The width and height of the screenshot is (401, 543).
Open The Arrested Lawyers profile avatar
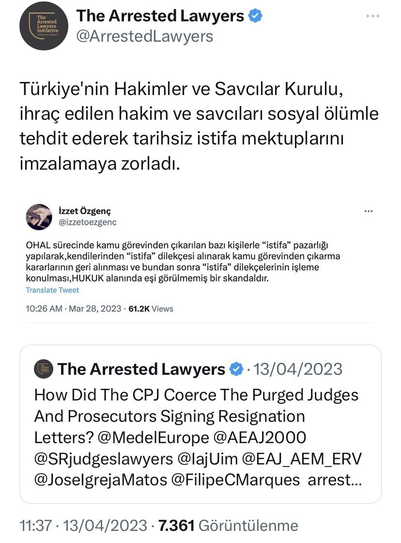pyautogui.click(x=44, y=26)
